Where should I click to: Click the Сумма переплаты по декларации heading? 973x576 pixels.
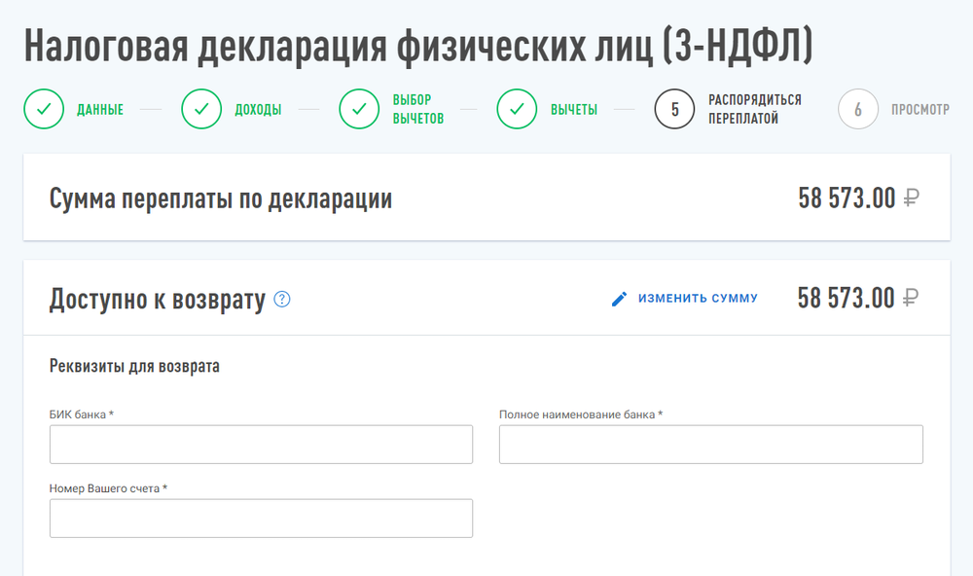coord(220,199)
